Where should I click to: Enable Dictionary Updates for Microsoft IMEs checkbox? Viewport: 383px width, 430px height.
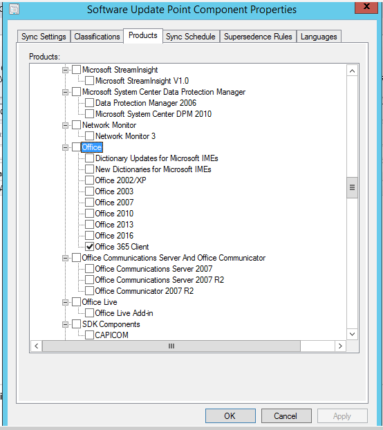[89, 158]
